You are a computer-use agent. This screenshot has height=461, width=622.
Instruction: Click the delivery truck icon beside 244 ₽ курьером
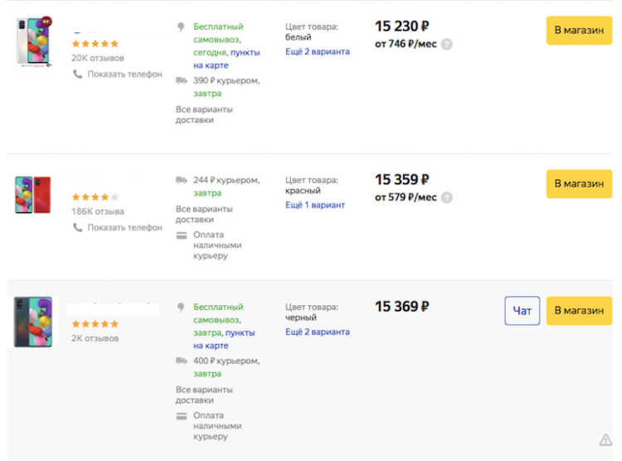(x=182, y=181)
